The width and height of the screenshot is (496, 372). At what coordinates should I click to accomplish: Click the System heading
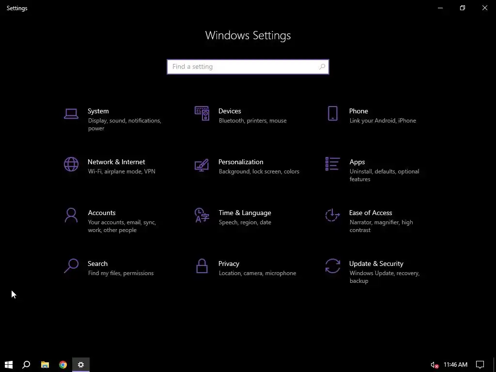point(98,111)
